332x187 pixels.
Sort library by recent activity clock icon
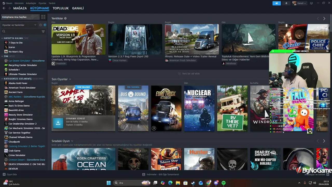[x=40, y=25]
